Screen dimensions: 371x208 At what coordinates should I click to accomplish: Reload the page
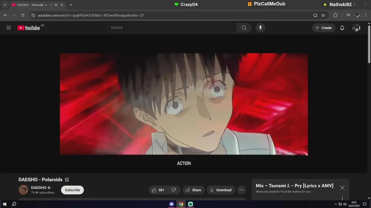tap(23, 15)
